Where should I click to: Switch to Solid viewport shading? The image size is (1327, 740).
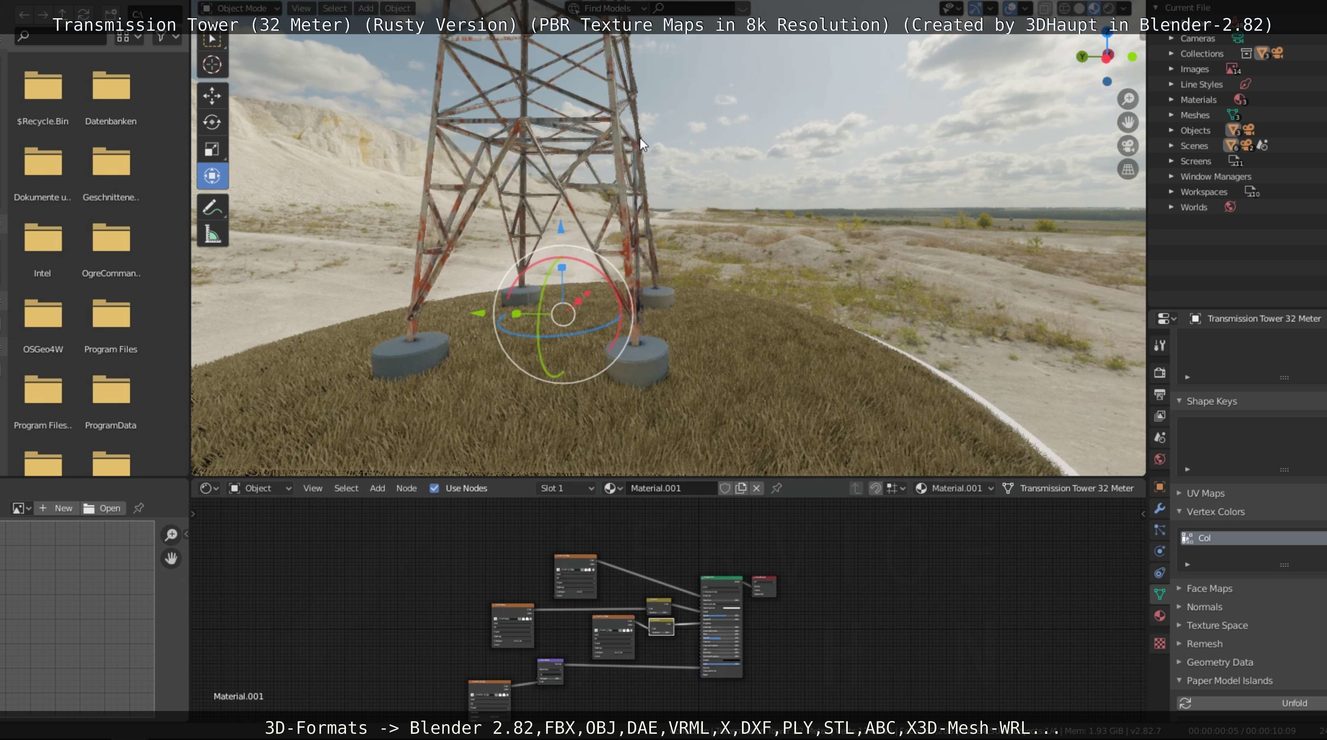pos(1079,8)
